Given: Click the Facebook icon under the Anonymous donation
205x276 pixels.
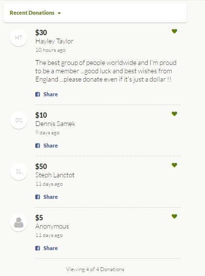Looking at the screenshot, I should tap(38, 248).
